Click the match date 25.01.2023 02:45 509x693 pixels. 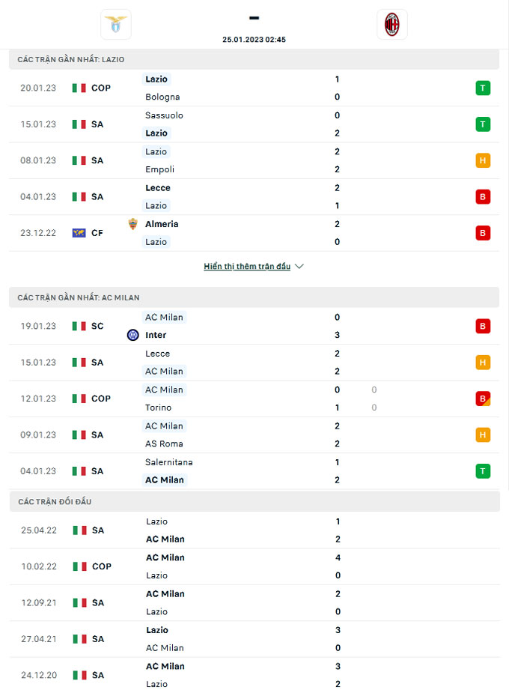(254, 40)
